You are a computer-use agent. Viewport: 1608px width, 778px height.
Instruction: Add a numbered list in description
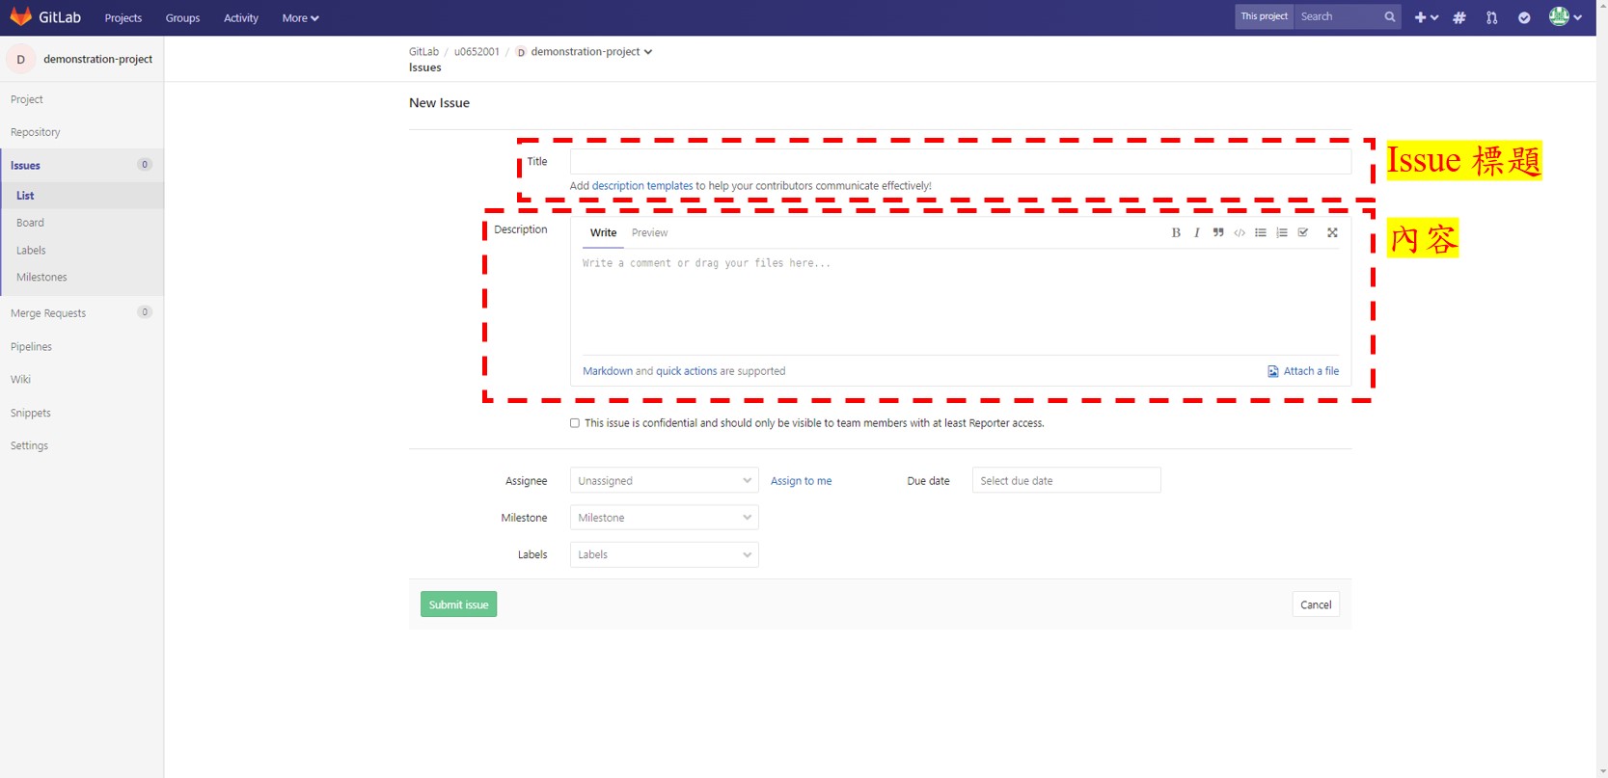[1282, 232]
